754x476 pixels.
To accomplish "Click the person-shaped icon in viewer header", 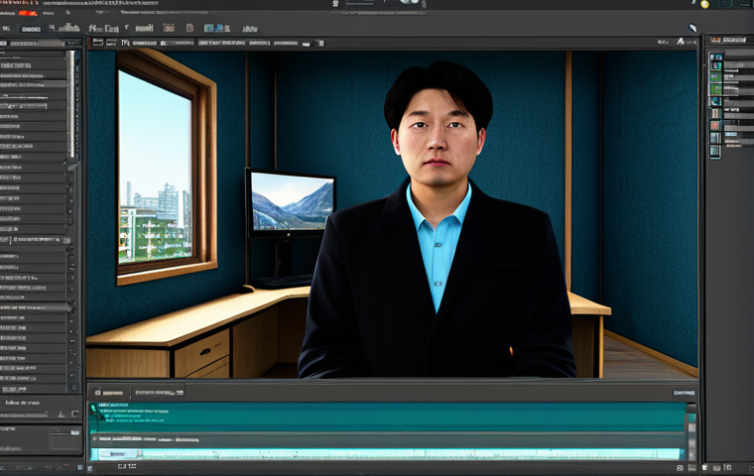I will tap(681, 42).
